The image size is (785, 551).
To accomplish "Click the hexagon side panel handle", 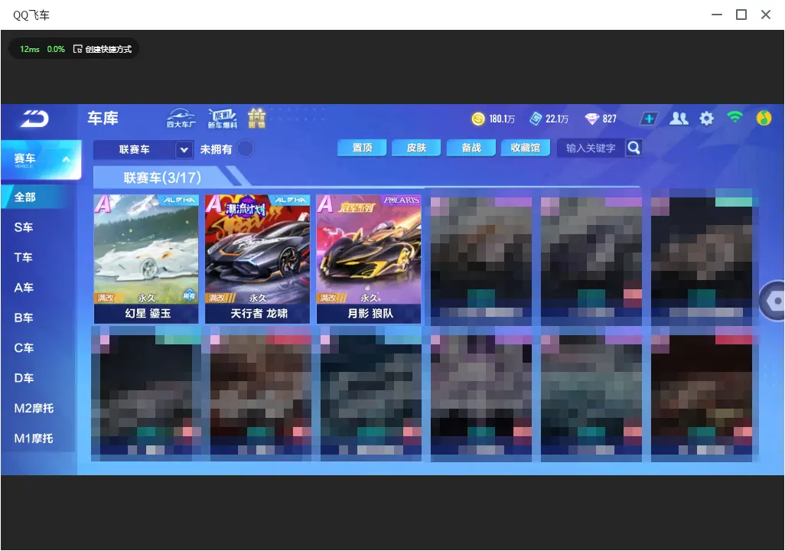I will [774, 301].
